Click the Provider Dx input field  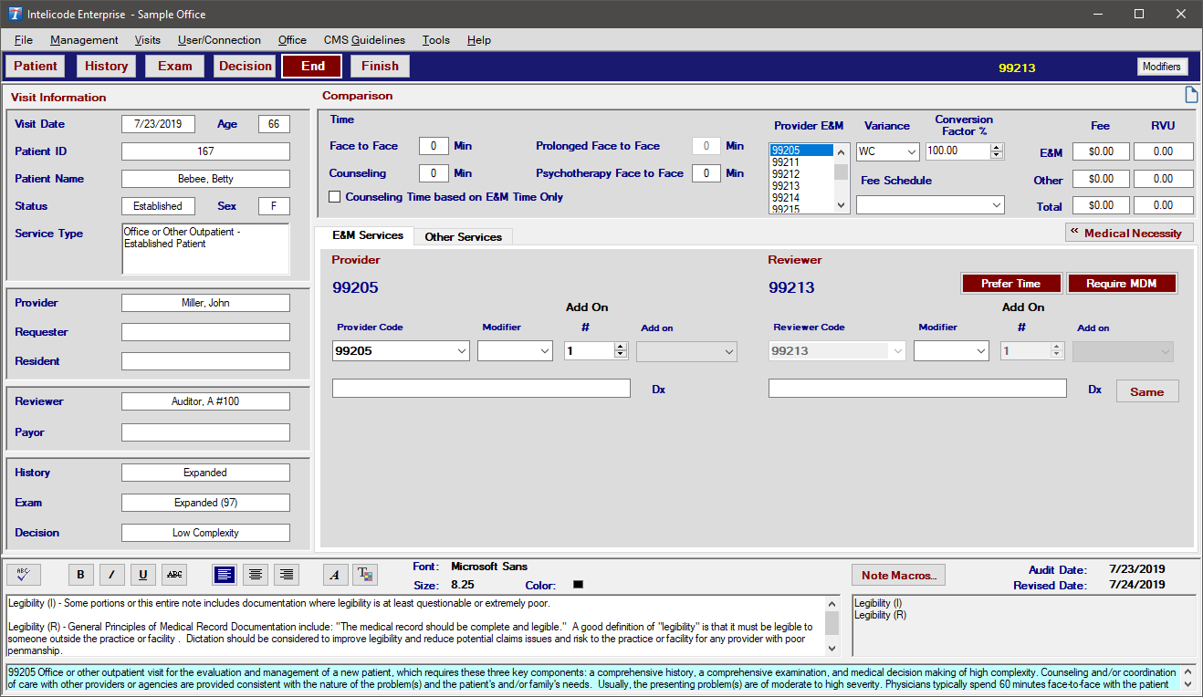coord(481,389)
